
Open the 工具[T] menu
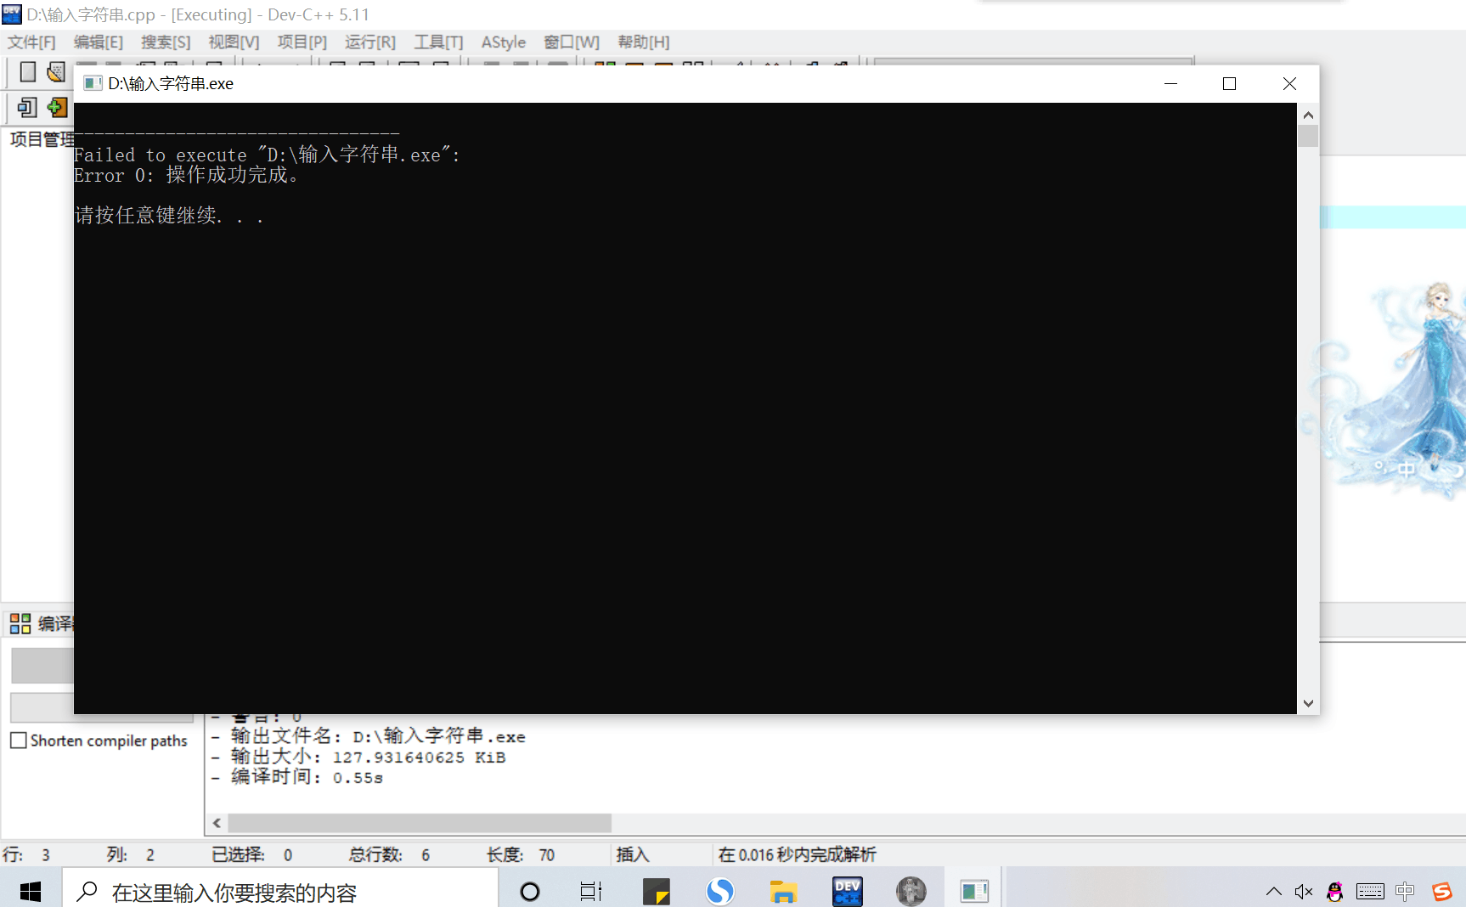438,42
